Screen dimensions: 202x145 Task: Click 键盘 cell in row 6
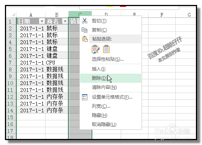[57, 56]
